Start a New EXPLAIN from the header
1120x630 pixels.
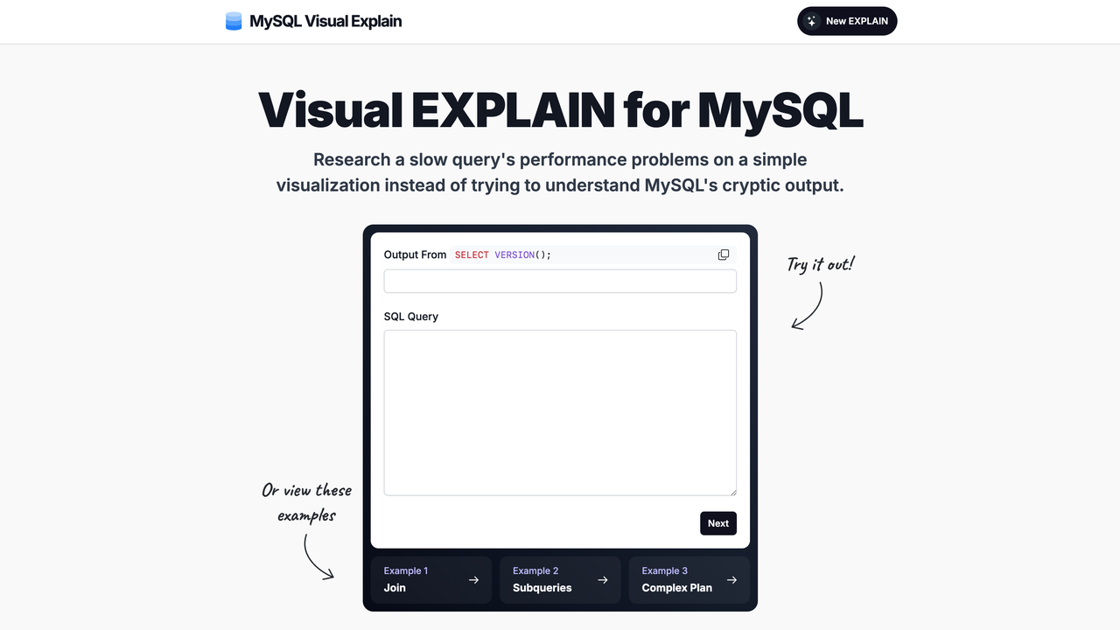847,20
